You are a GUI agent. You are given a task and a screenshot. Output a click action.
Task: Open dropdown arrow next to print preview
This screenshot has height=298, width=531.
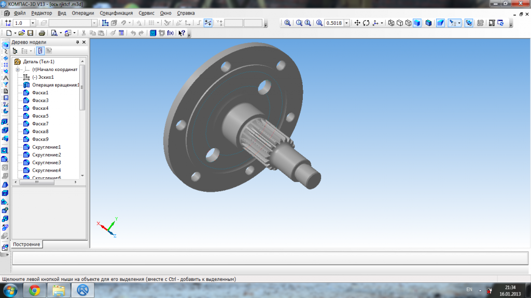(x=61, y=33)
